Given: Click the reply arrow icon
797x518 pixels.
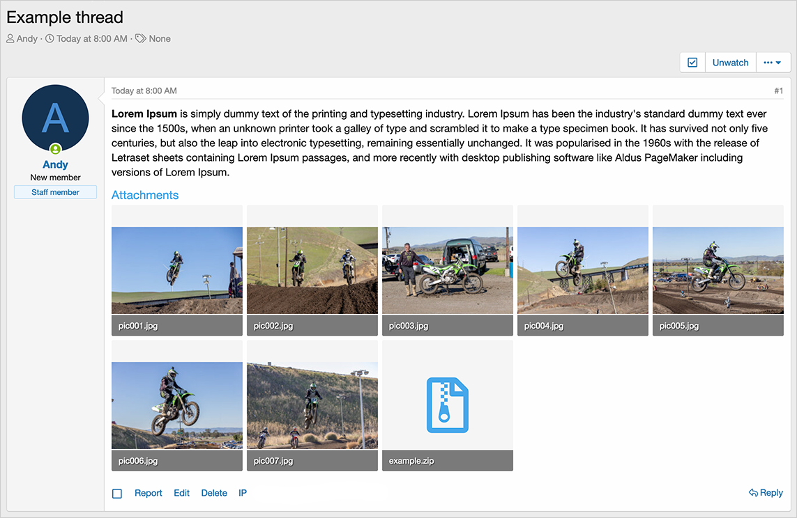Looking at the screenshot, I should click(x=753, y=493).
